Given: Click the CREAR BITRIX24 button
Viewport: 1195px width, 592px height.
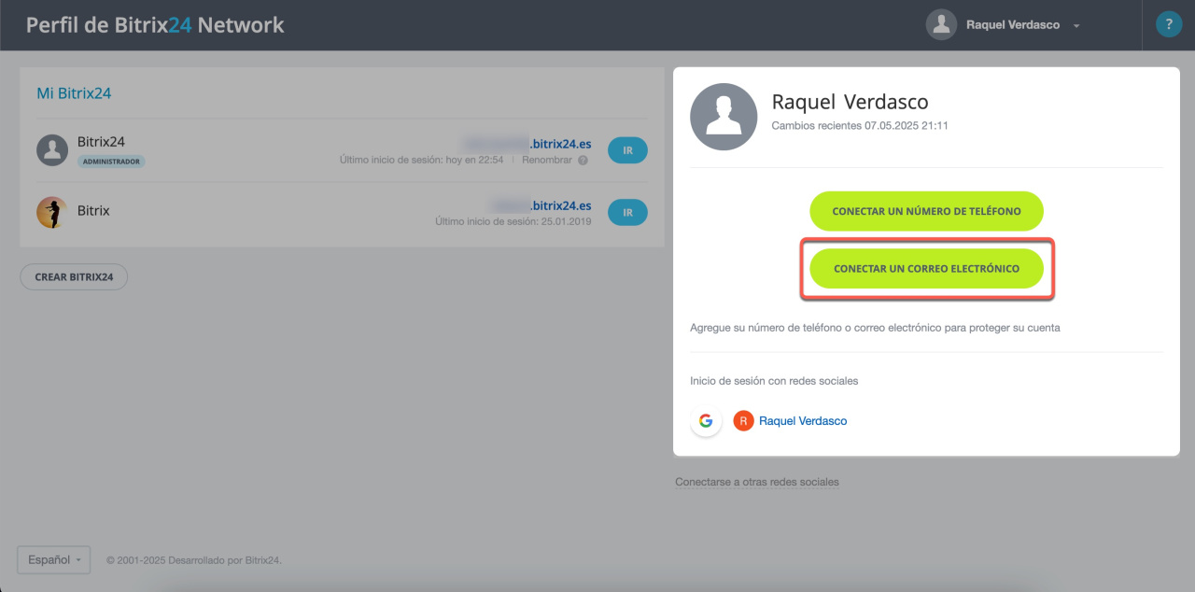Looking at the screenshot, I should click(74, 277).
